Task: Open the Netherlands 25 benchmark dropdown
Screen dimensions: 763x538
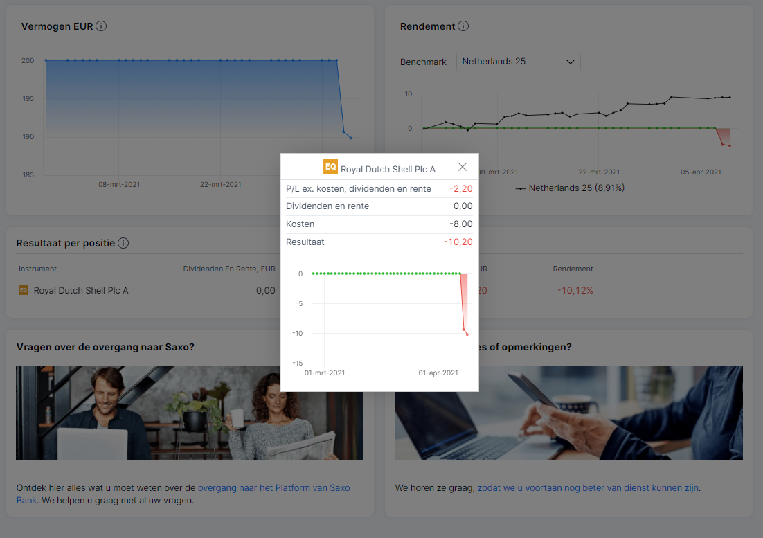Action: (x=518, y=62)
